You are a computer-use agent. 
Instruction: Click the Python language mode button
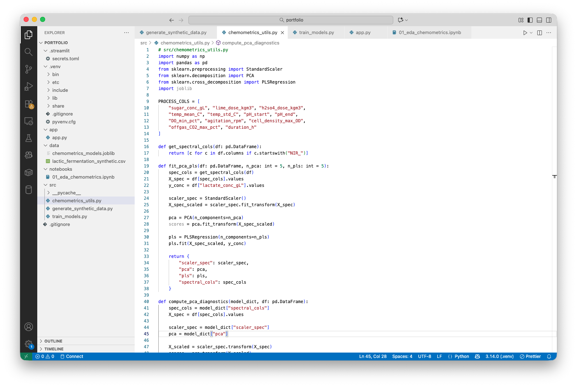[x=461, y=357]
